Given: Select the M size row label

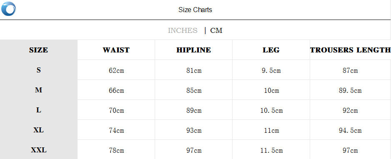Looking at the screenshot, I should click(39, 90).
